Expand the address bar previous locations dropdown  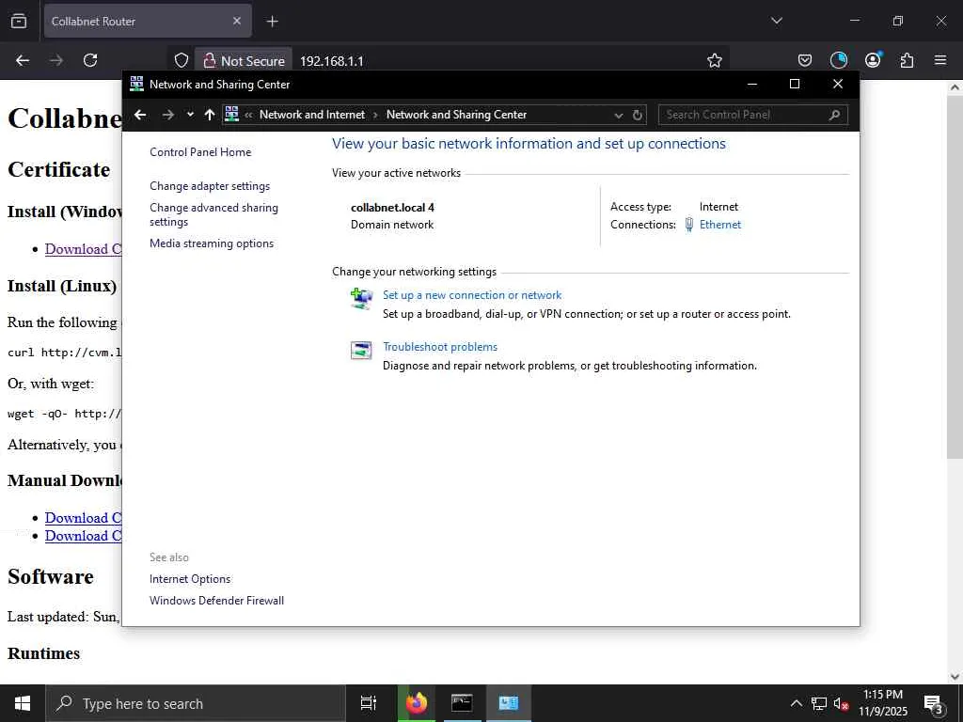point(619,116)
